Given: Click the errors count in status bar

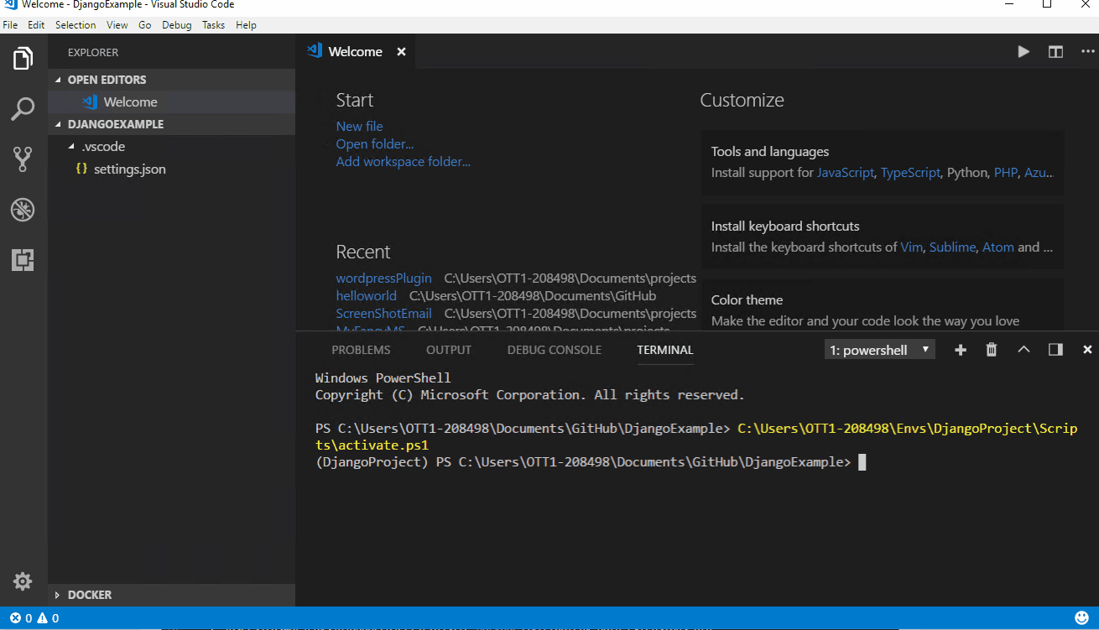Looking at the screenshot, I should coord(21,618).
